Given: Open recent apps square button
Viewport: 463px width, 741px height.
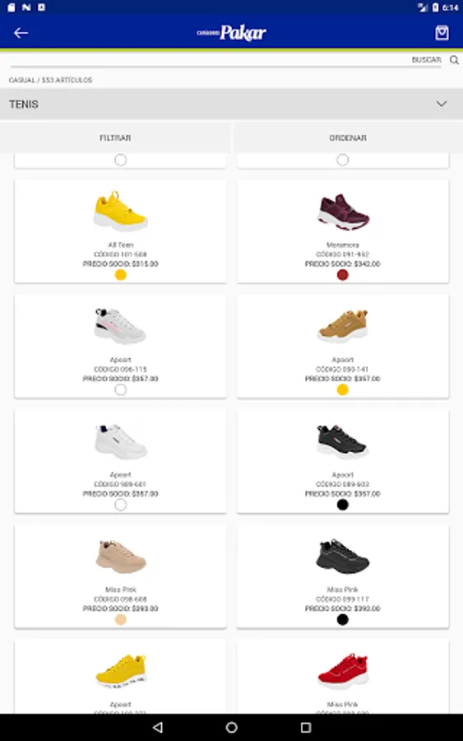Looking at the screenshot, I should click(306, 727).
